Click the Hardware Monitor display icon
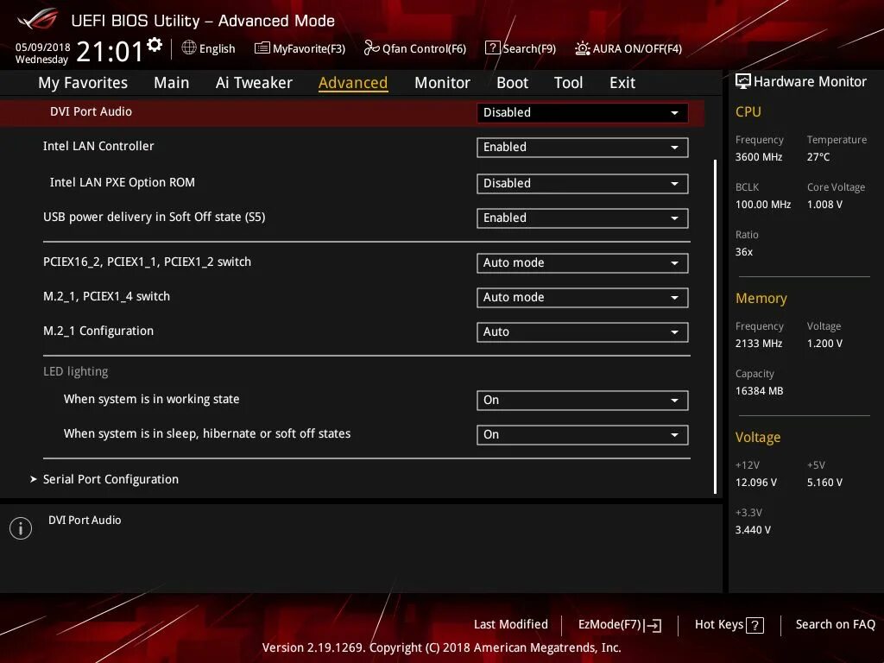The height and width of the screenshot is (663, 884). click(743, 81)
